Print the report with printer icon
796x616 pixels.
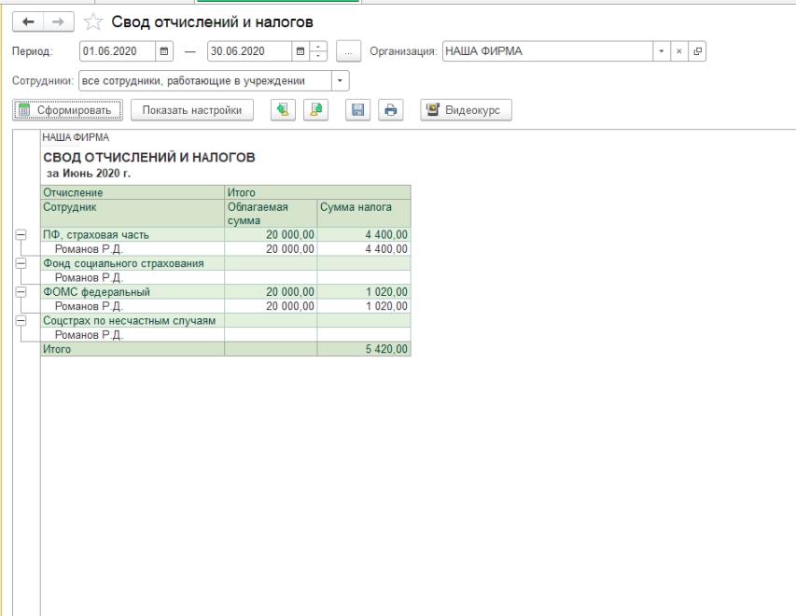pyautogui.click(x=390, y=110)
